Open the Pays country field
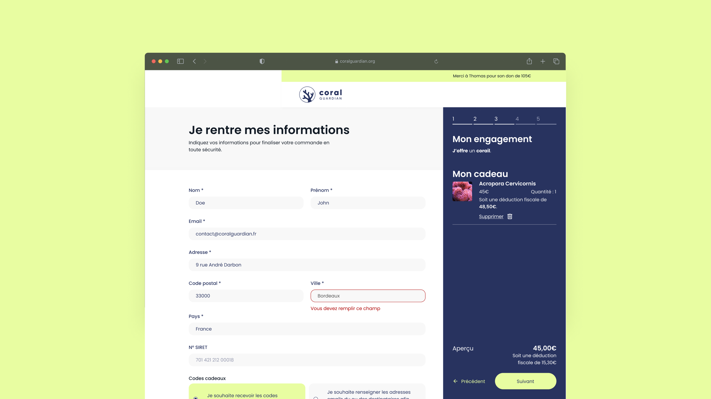 point(307,329)
